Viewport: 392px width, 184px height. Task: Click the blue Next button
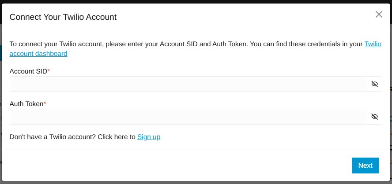(365, 166)
